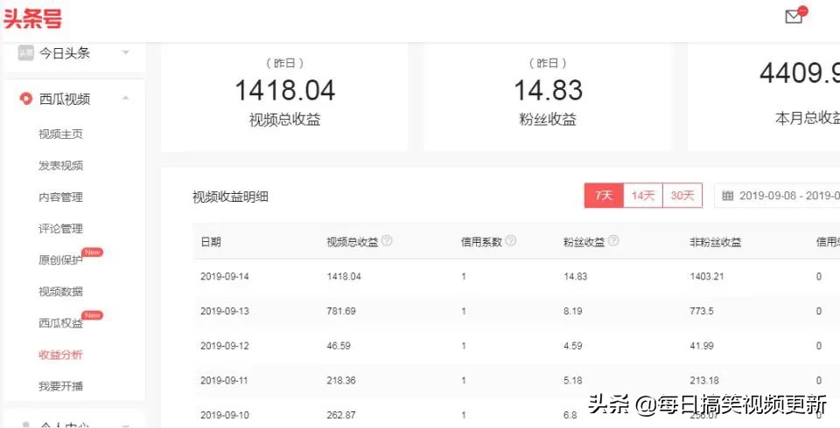Select the 30天 range tab

click(x=682, y=196)
